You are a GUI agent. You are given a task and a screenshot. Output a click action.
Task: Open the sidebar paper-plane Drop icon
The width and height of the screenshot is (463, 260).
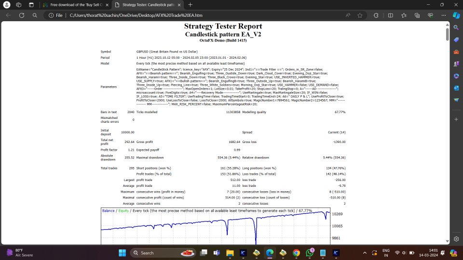[x=456, y=100]
